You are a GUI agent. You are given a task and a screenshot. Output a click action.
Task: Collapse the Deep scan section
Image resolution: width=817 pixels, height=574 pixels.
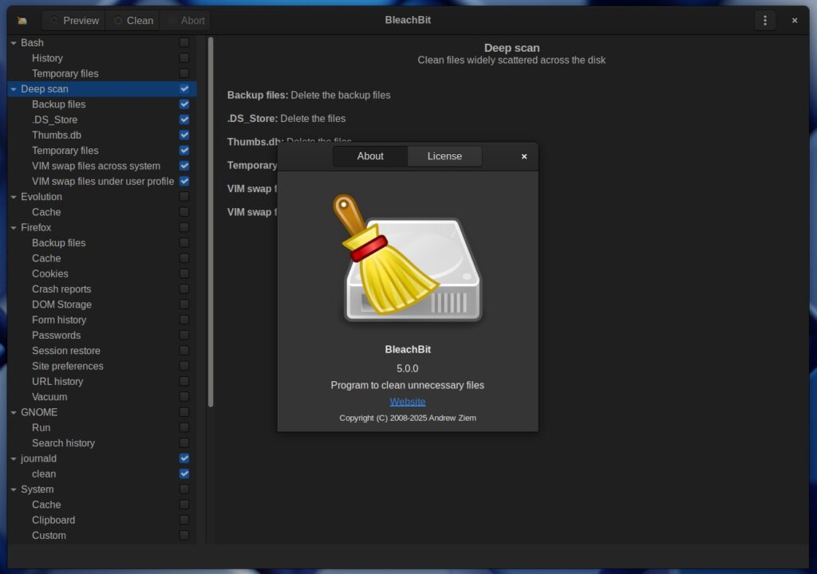pos(13,88)
